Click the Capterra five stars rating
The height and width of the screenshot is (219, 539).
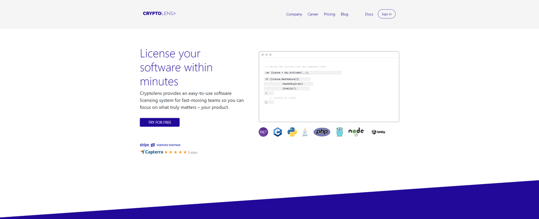pyautogui.click(x=175, y=152)
